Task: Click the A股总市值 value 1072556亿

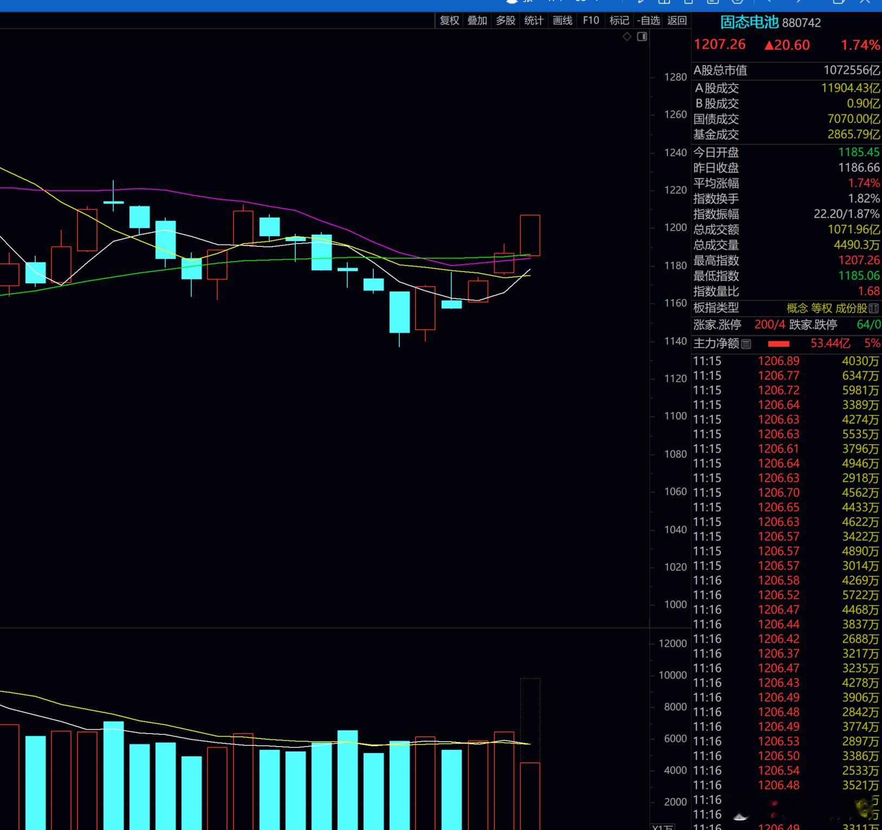Action: [852, 70]
